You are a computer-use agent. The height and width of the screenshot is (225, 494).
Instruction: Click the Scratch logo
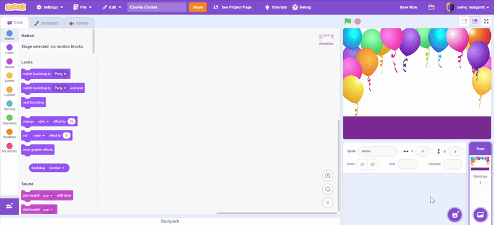15,7
